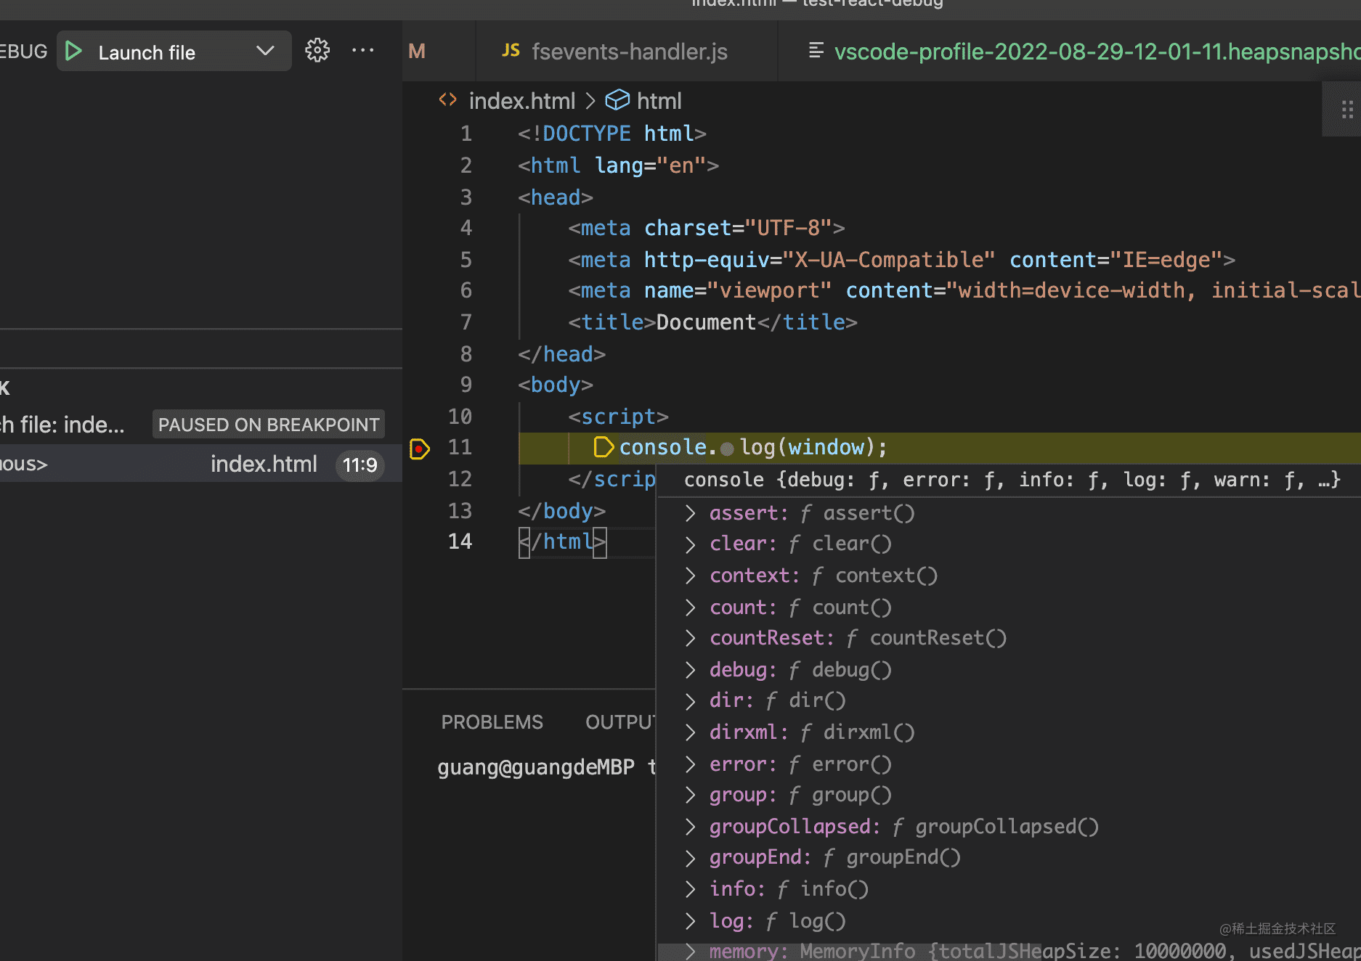Click the green Start Debugging play icon
The width and height of the screenshot is (1361, 961).
73,52
